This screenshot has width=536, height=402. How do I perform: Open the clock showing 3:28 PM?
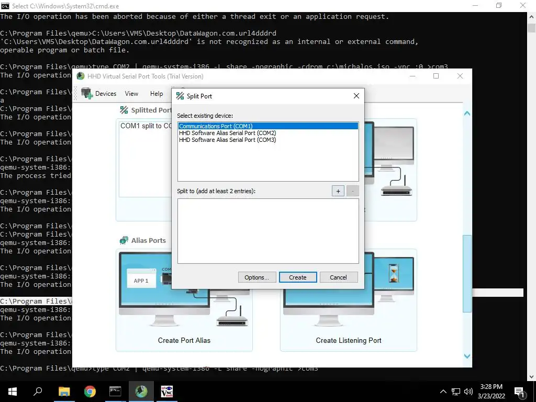(491, 392)
